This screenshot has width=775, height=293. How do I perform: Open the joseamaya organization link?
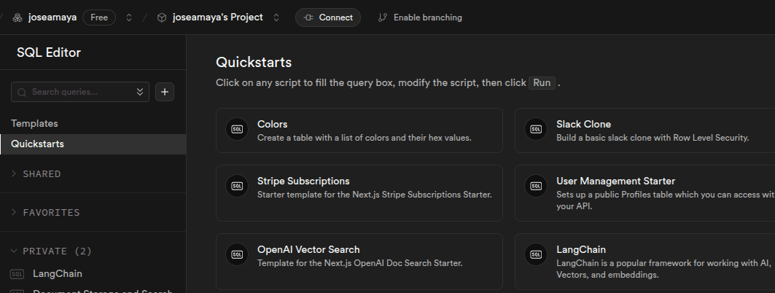(52, 17)
